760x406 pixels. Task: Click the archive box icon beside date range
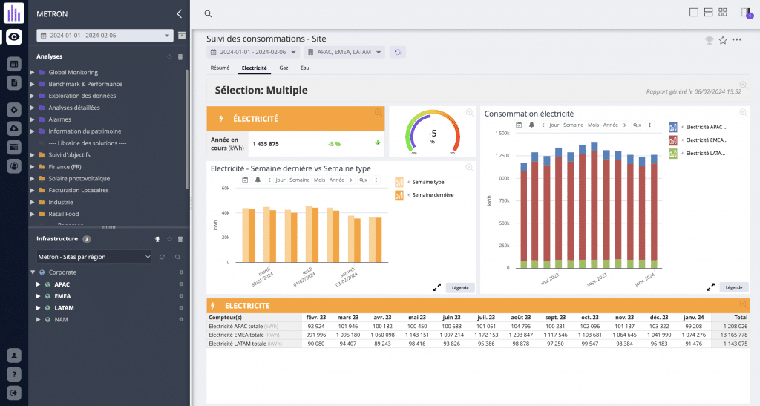tap(182, 36)
